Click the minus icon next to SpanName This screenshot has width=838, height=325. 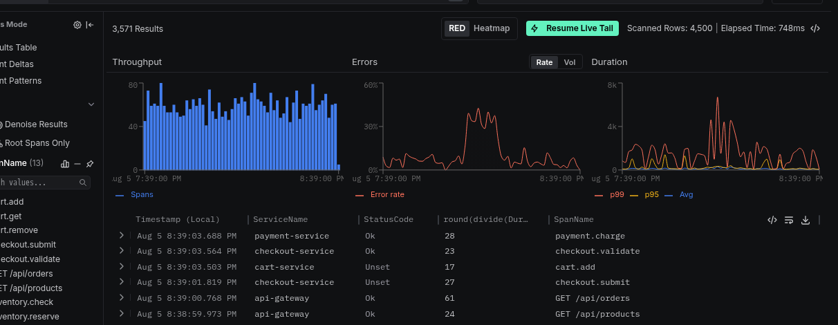point(77,164)
